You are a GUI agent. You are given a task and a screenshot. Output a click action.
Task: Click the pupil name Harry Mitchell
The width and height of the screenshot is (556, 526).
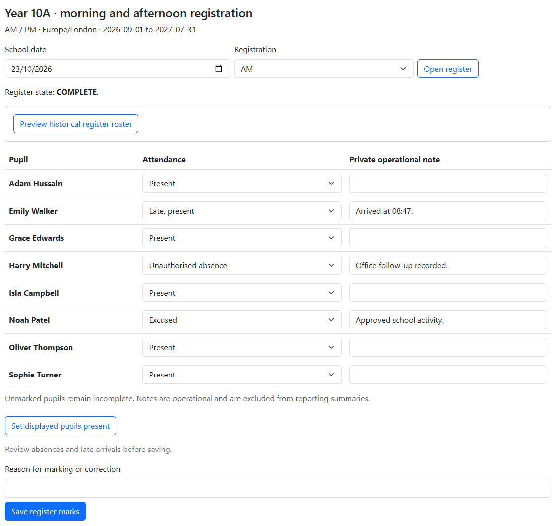click(36, 265)
